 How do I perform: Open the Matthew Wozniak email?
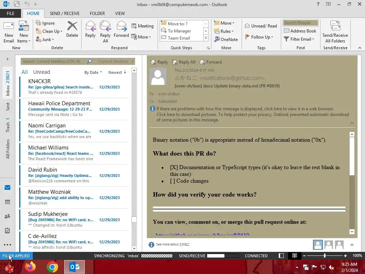[74, 197]
